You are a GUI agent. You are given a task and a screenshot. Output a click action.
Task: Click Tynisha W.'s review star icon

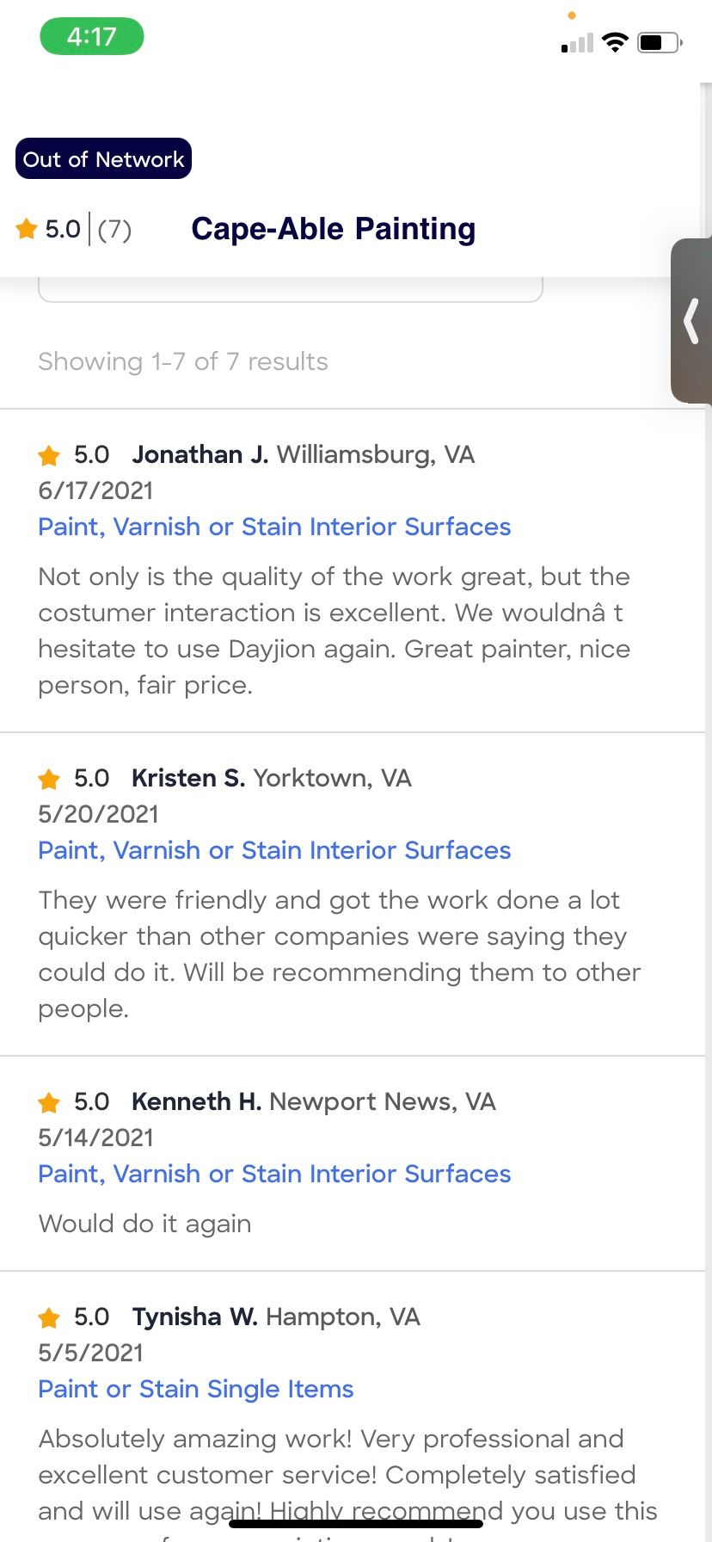tap(49, 1317)
